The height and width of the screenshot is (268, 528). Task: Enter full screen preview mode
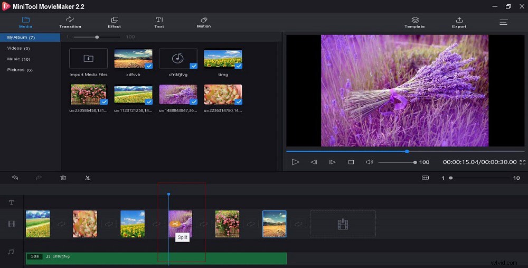coord(522,162)
